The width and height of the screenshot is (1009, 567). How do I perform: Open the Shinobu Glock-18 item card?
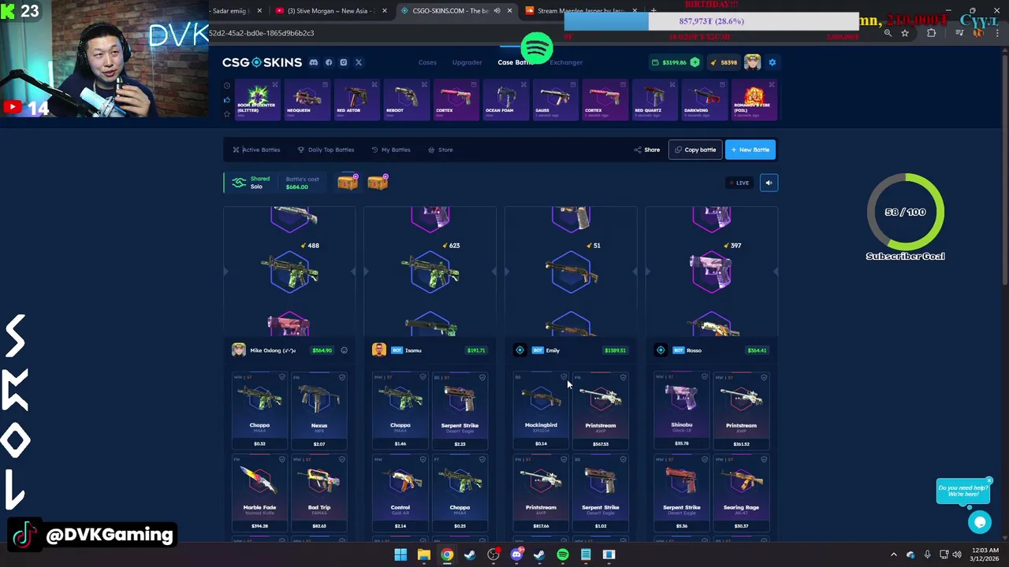[x=682, y=410]
